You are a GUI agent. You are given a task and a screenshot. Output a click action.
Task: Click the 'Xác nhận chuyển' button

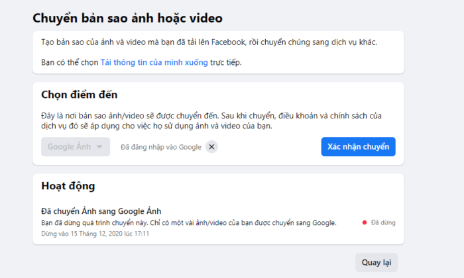(x=358, y=146)
